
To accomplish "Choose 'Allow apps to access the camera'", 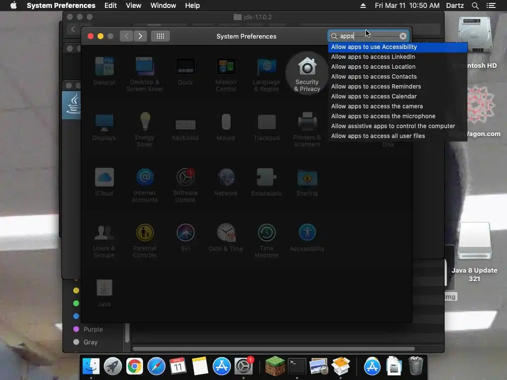I will (x=398, y=106).
